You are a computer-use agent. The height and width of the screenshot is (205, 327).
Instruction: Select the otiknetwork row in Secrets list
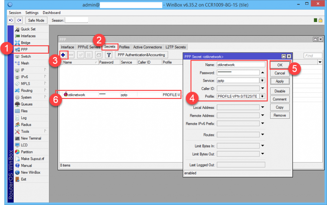121,95
